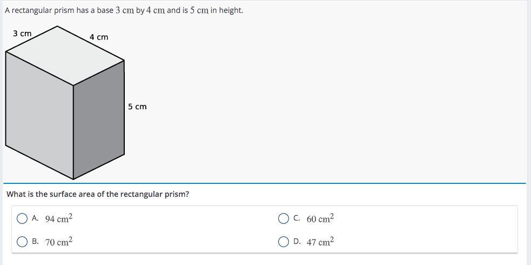Click the 47 cm² answer text

[320, 241]
